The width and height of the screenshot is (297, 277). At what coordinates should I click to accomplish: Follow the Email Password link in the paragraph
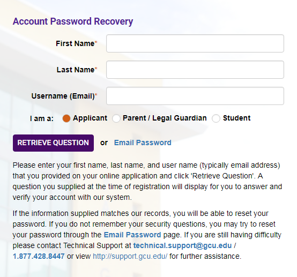[x=132, y=235]
